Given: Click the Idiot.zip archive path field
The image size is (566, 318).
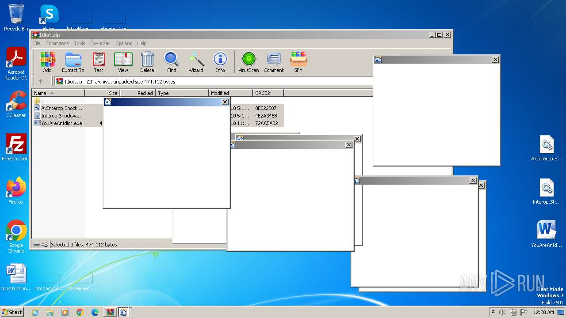Looking at the screenshot, I should click(x=213, y=81).
